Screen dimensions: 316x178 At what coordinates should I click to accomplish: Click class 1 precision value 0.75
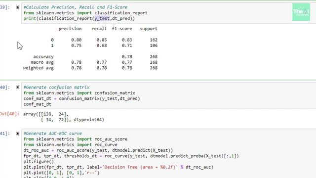coord(76,45)
